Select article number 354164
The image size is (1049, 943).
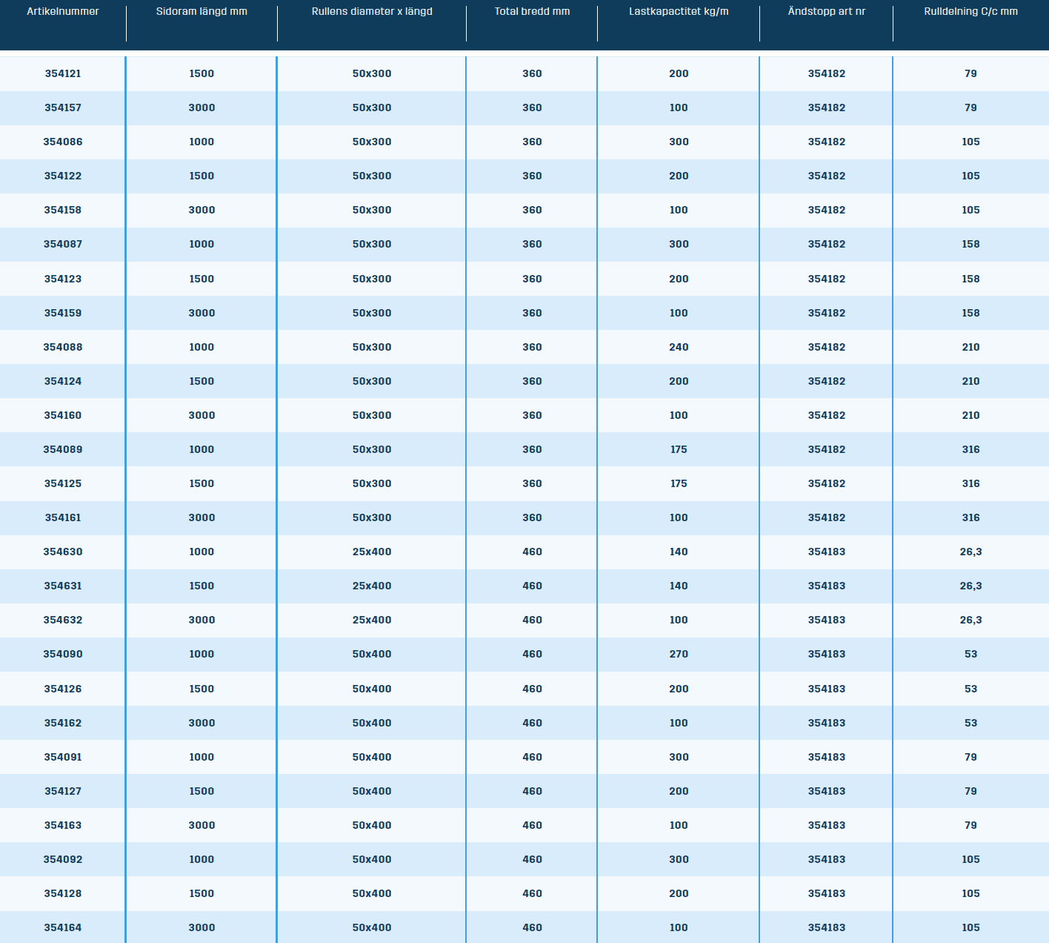tap(63, 928)
